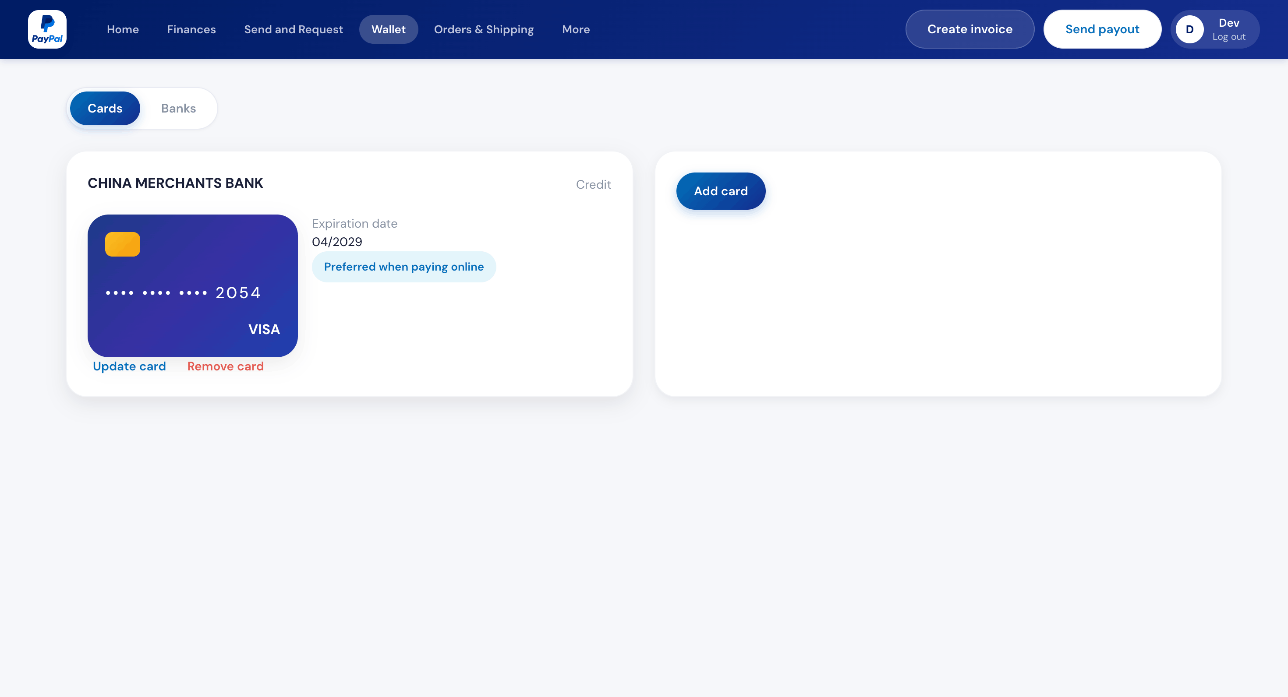Navigate to Orders & Shipping

point(484,29)
